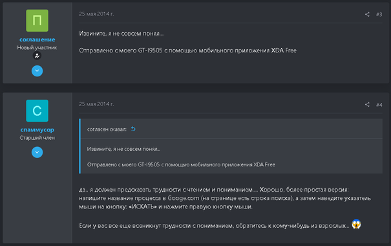The height and width of the screenshot is (246, 391).
Task: Click the post #4 date 25 мая 2014 г.
Action: 96,104
